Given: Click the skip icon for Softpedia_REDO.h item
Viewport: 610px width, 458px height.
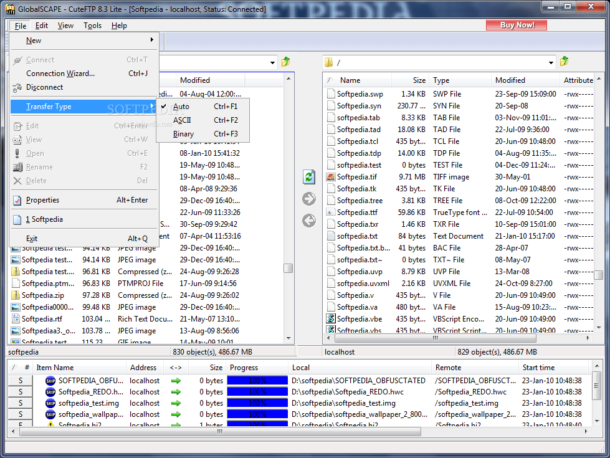Looking at the screenshot, I should click(50, 392).
